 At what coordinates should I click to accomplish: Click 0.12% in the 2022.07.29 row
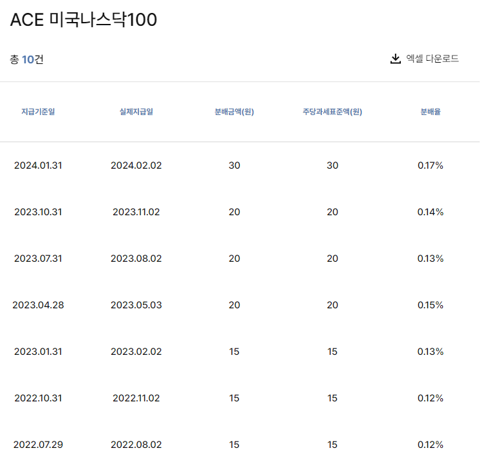[x=431, y=445]
